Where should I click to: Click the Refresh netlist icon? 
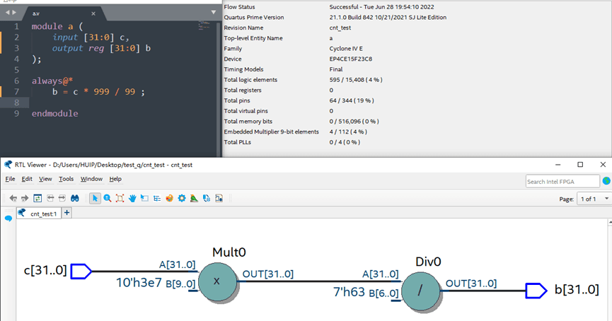[37, 199]
